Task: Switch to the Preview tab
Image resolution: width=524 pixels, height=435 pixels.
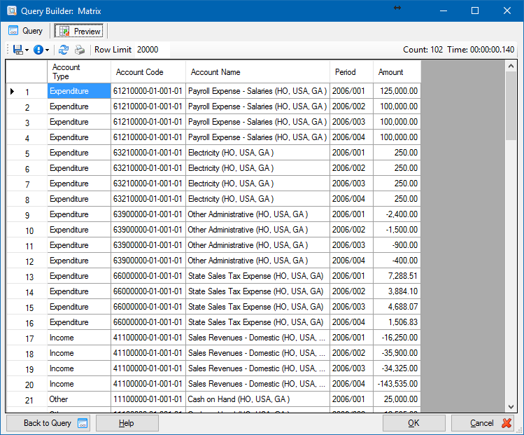Action: tap(79, 31)
